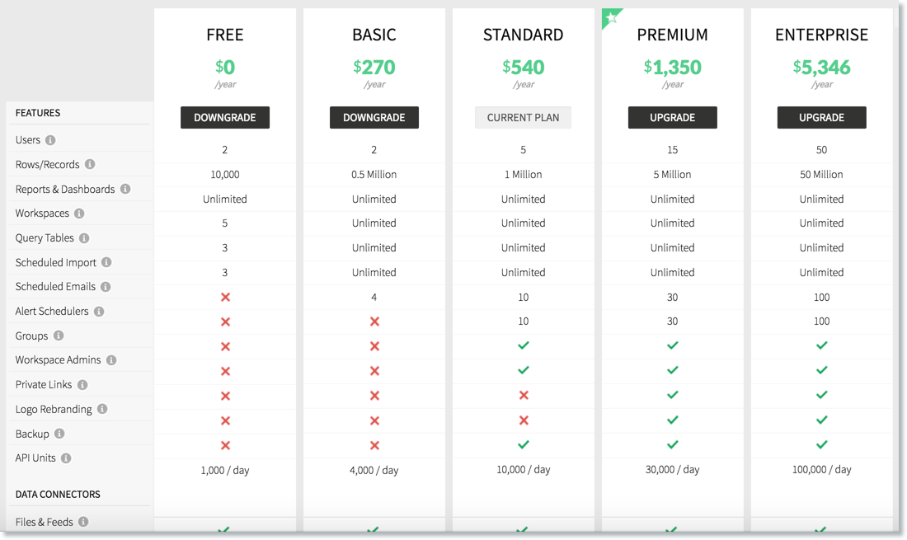Click the Scheduled Import info icon

point(106,262)
